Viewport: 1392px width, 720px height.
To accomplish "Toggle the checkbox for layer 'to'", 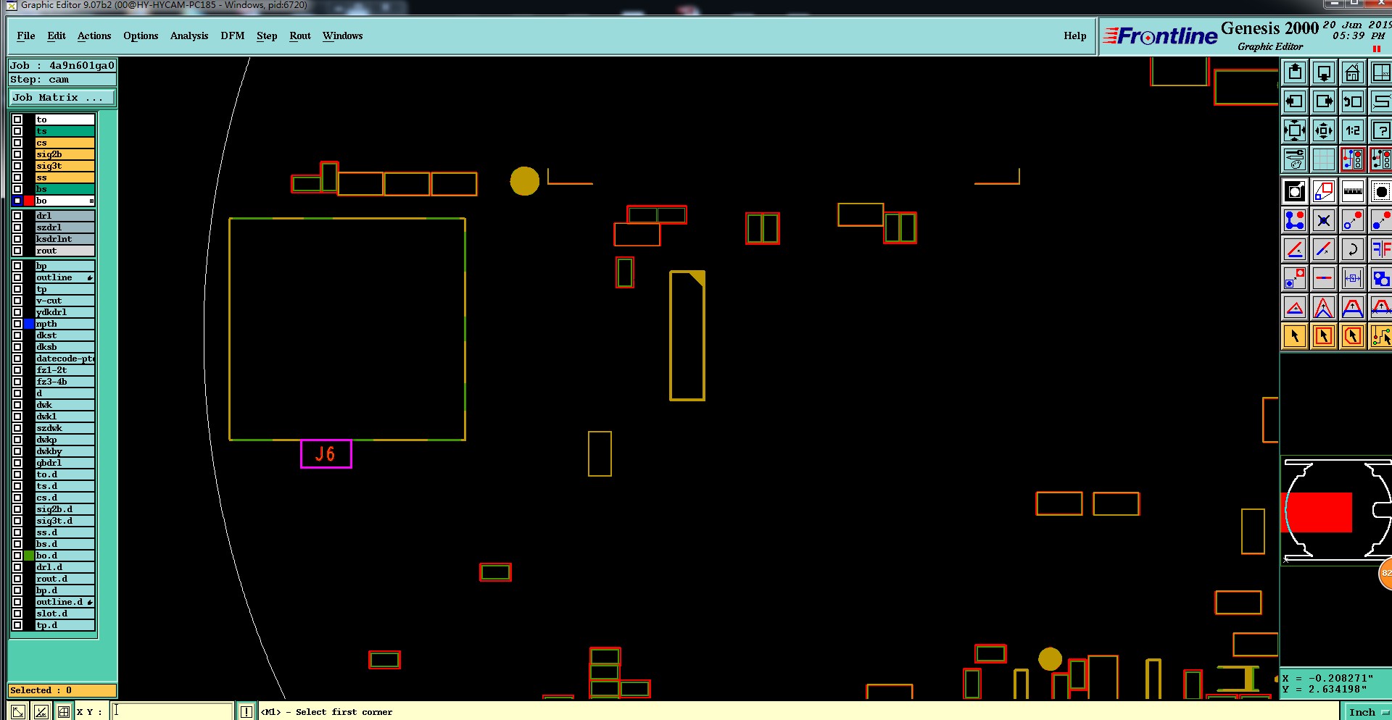I will pos(17,120).
